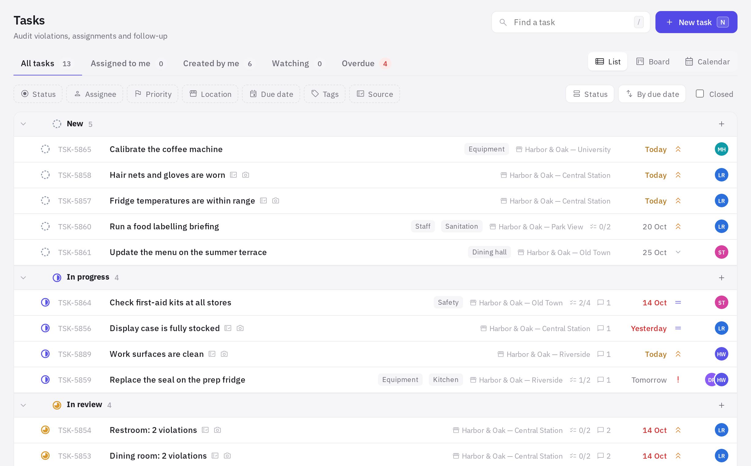The width and height of the screenshot is (751, 466).
Task: Create a New task
Action: point(696,22)
